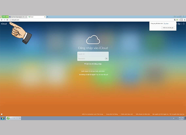This screenshot has height=135, width=186.
Task: Click the browser forward arrow
Action: click(x=4, y=20)
